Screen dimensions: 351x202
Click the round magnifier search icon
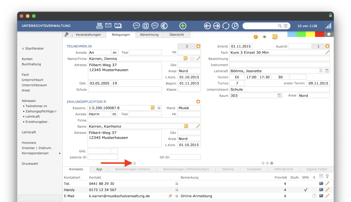tap(235, 26)
